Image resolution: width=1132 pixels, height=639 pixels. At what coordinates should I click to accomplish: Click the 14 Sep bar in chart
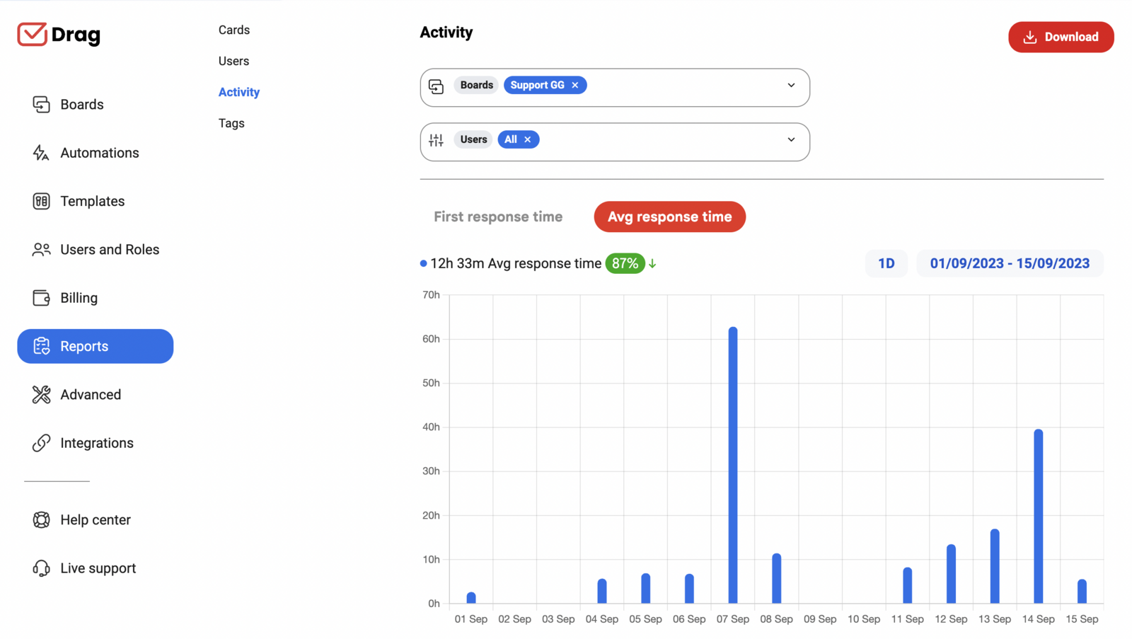click(1039, 517)
